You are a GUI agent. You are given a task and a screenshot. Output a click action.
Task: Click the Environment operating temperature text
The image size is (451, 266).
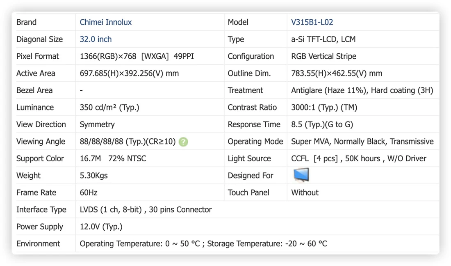point(139,243)
